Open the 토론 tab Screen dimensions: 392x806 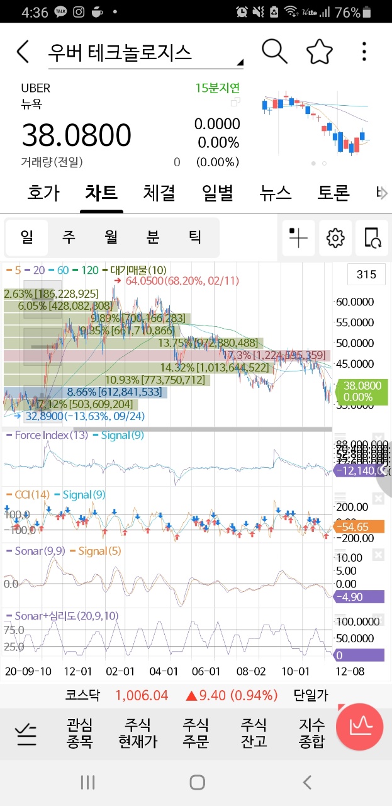(333, 192)
